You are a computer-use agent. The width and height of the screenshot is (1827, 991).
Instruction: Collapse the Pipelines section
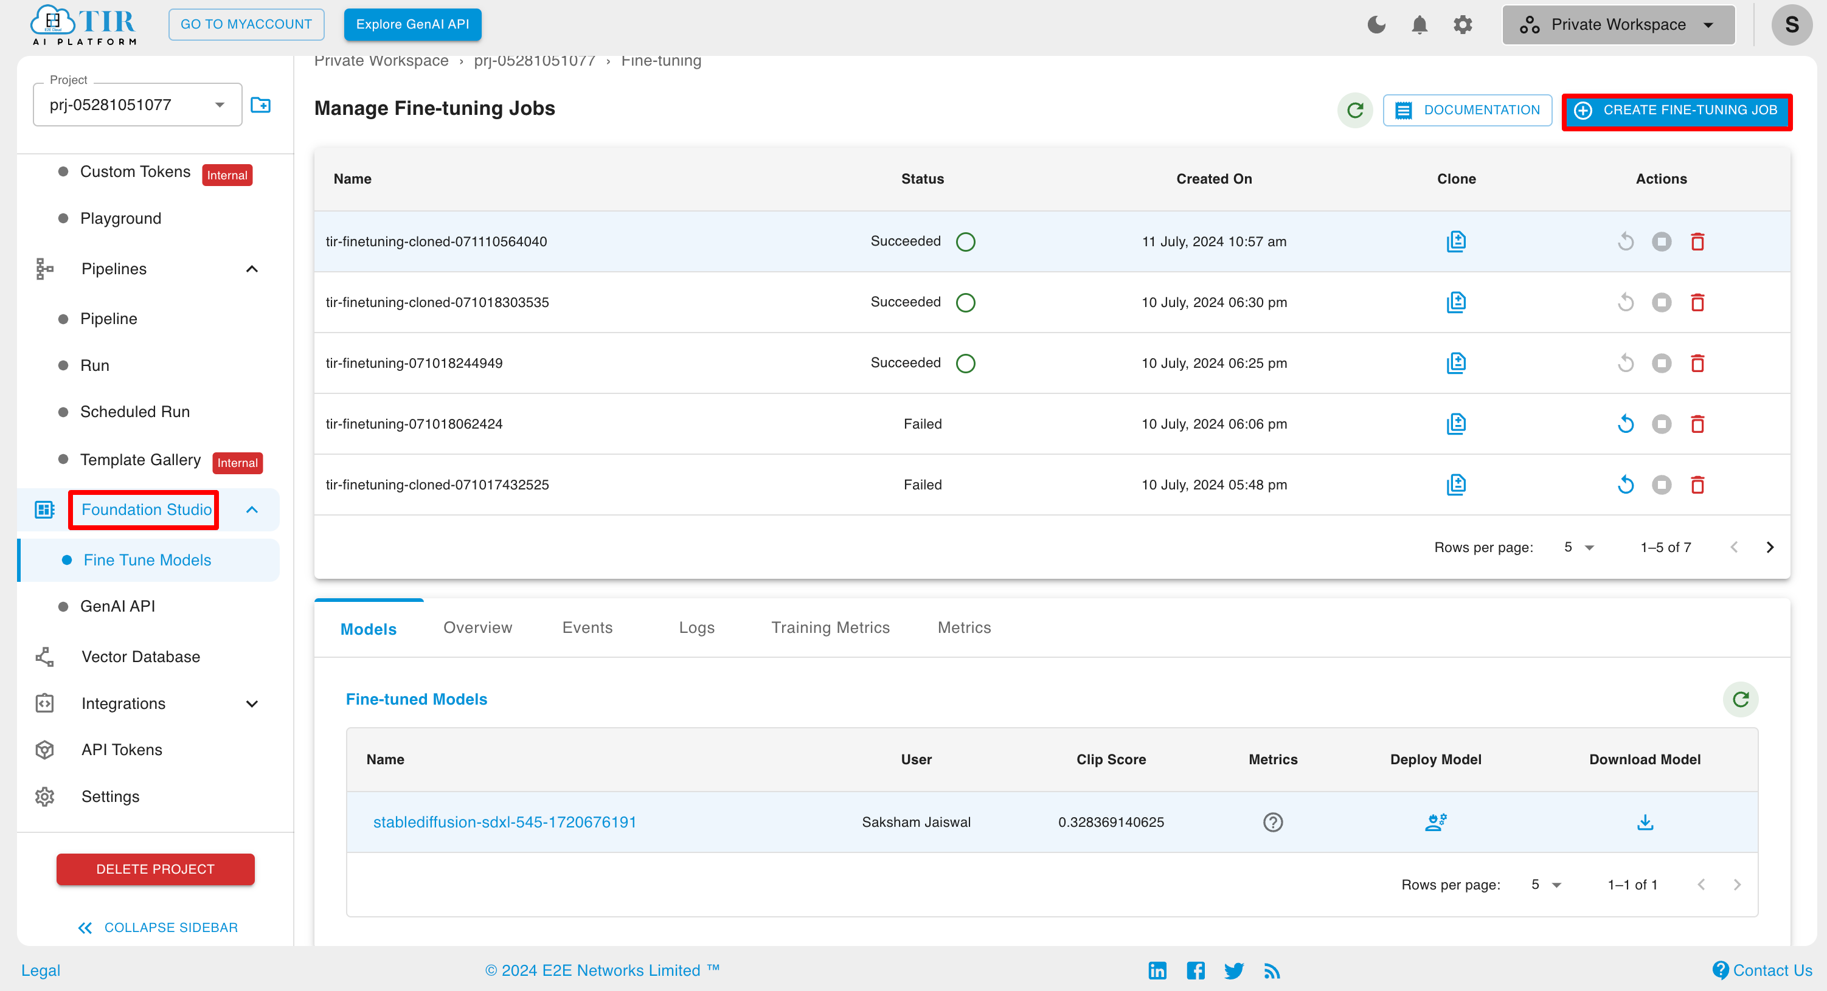coord(252,269)
